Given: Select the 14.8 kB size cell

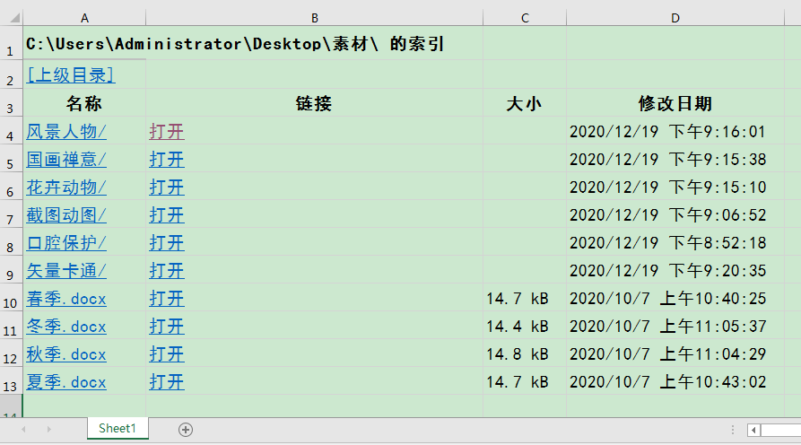Looking at the screenshot, I should 525,353.
